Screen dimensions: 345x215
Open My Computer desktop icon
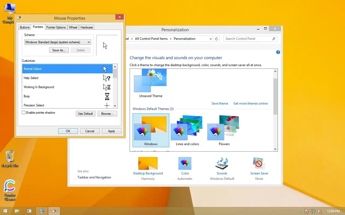coord(10,13)
